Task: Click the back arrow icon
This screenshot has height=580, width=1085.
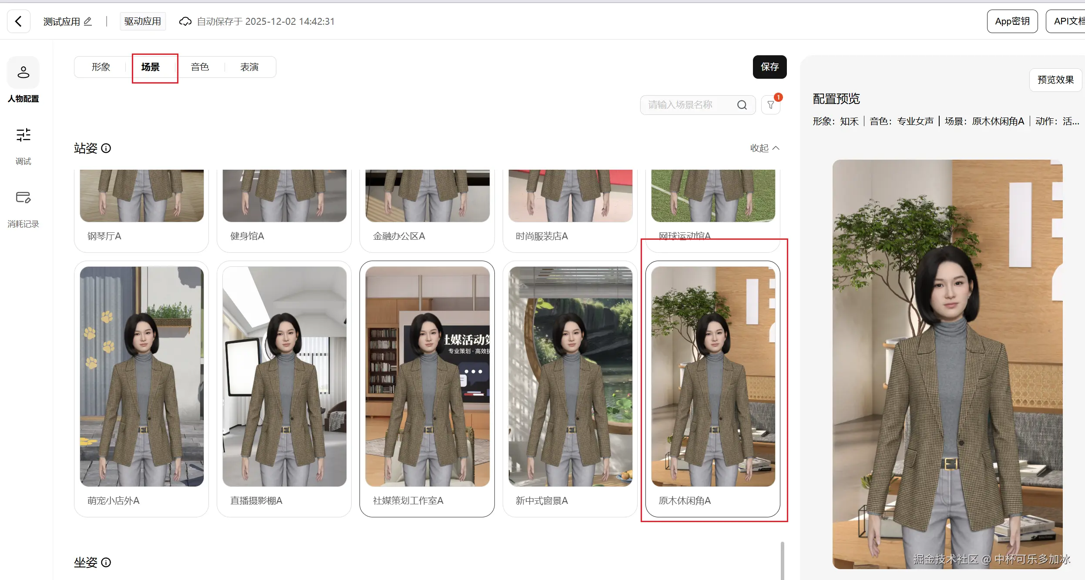Action: [18, 21]
